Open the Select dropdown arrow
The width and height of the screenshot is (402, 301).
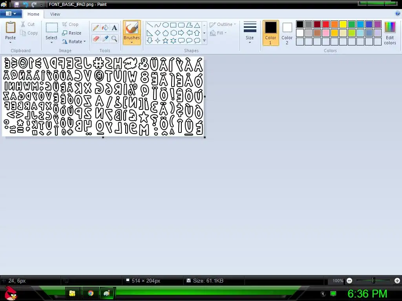51,42
